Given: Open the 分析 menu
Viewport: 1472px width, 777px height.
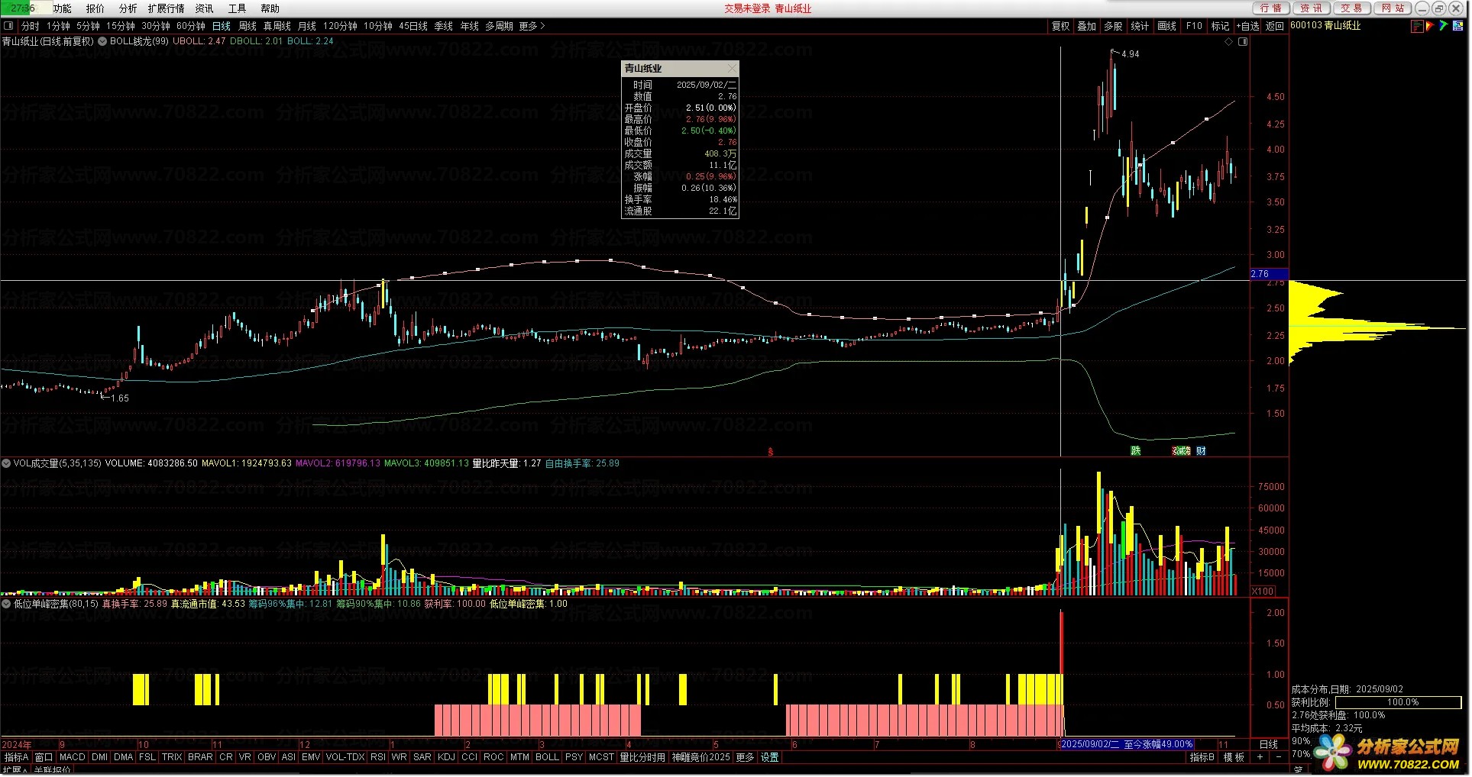Looking at the screenshot, I should (x=128, y=8).
